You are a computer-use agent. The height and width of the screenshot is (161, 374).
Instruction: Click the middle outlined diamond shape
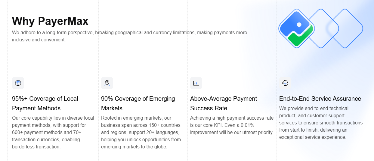coord(322,28)
